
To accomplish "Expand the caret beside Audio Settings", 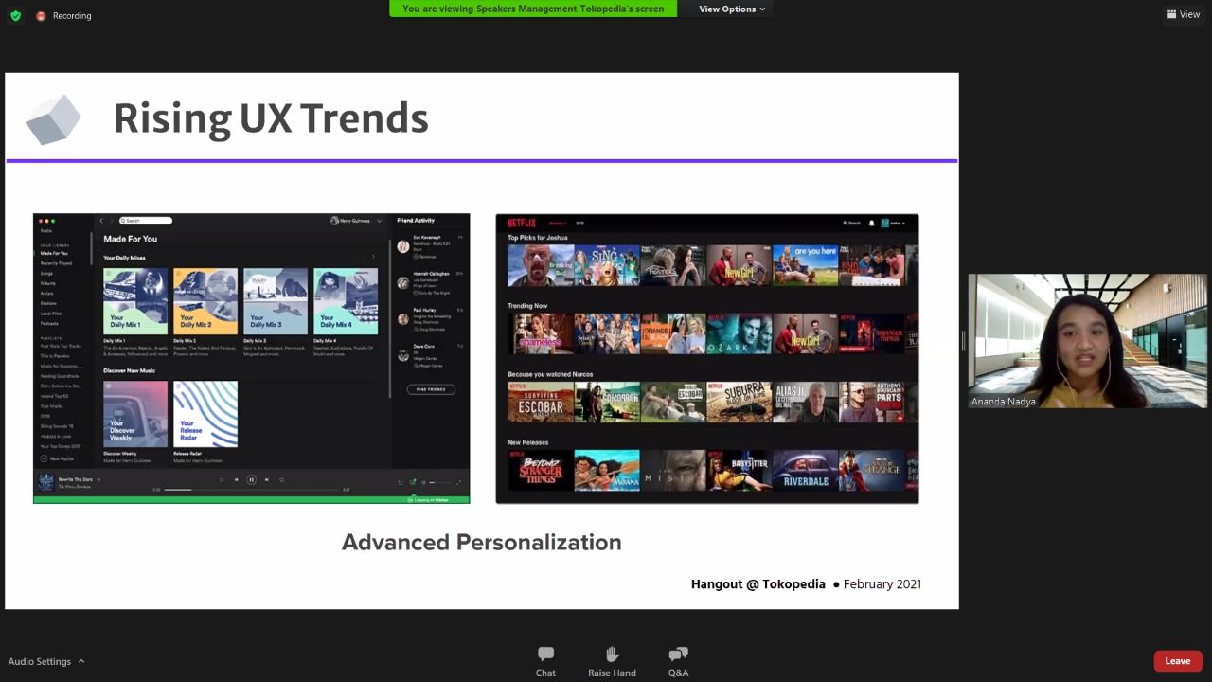I will coord(81,661).
